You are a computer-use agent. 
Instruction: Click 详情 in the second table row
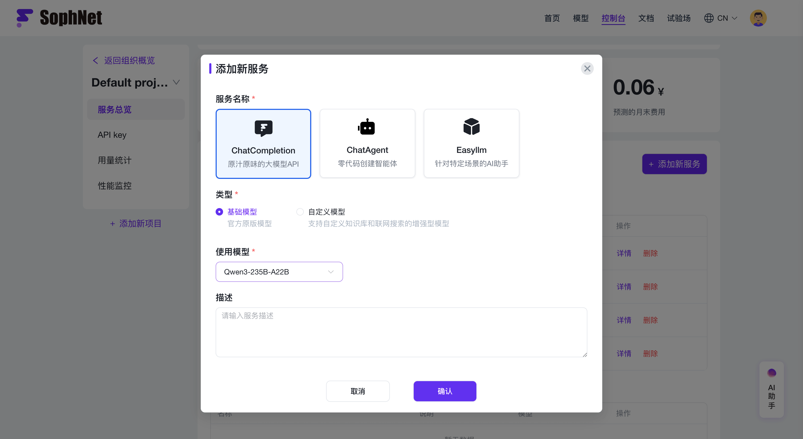pyautogui.click(x=624, y=287)
